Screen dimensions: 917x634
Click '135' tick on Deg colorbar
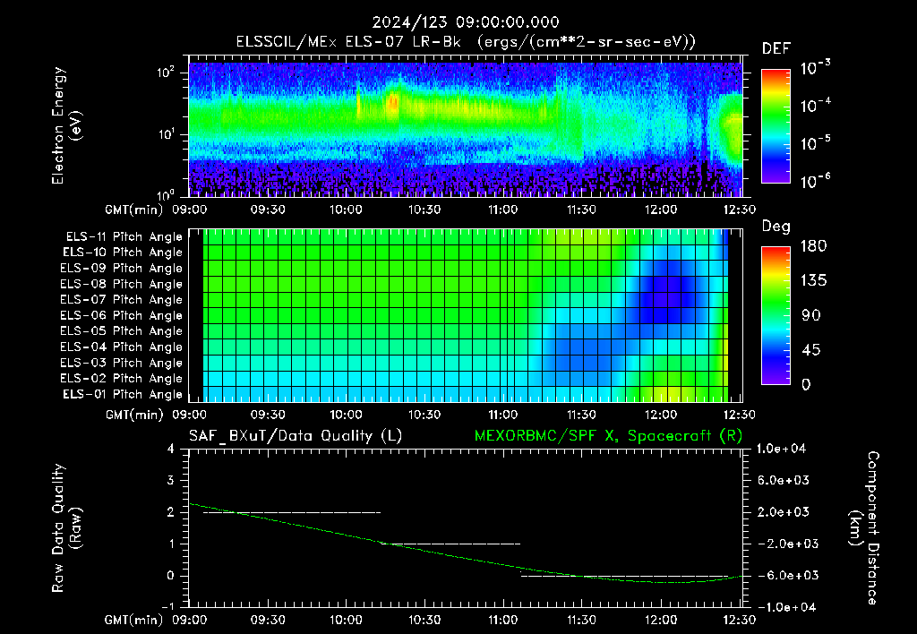click(813, 281)
